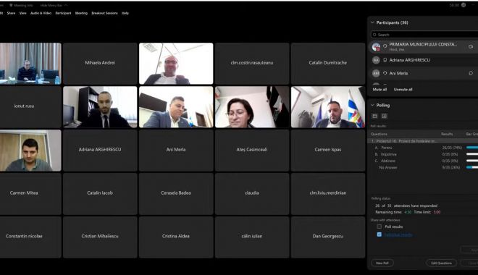Image resolution: width=478 pixels, height=275 pixels.
Task: Open the Audio & Video menu
Action: pos(41,13)
